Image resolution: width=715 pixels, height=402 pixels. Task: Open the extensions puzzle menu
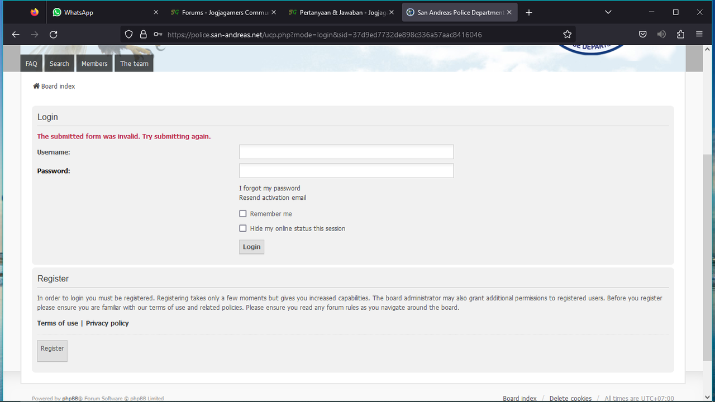(680, 35)
